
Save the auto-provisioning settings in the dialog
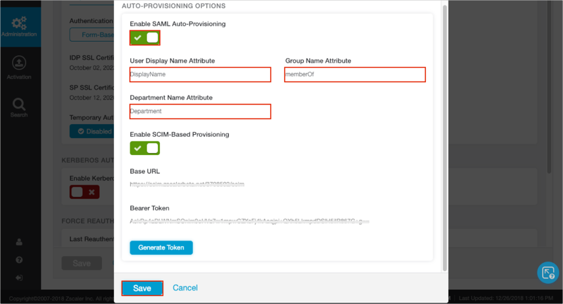142,288
